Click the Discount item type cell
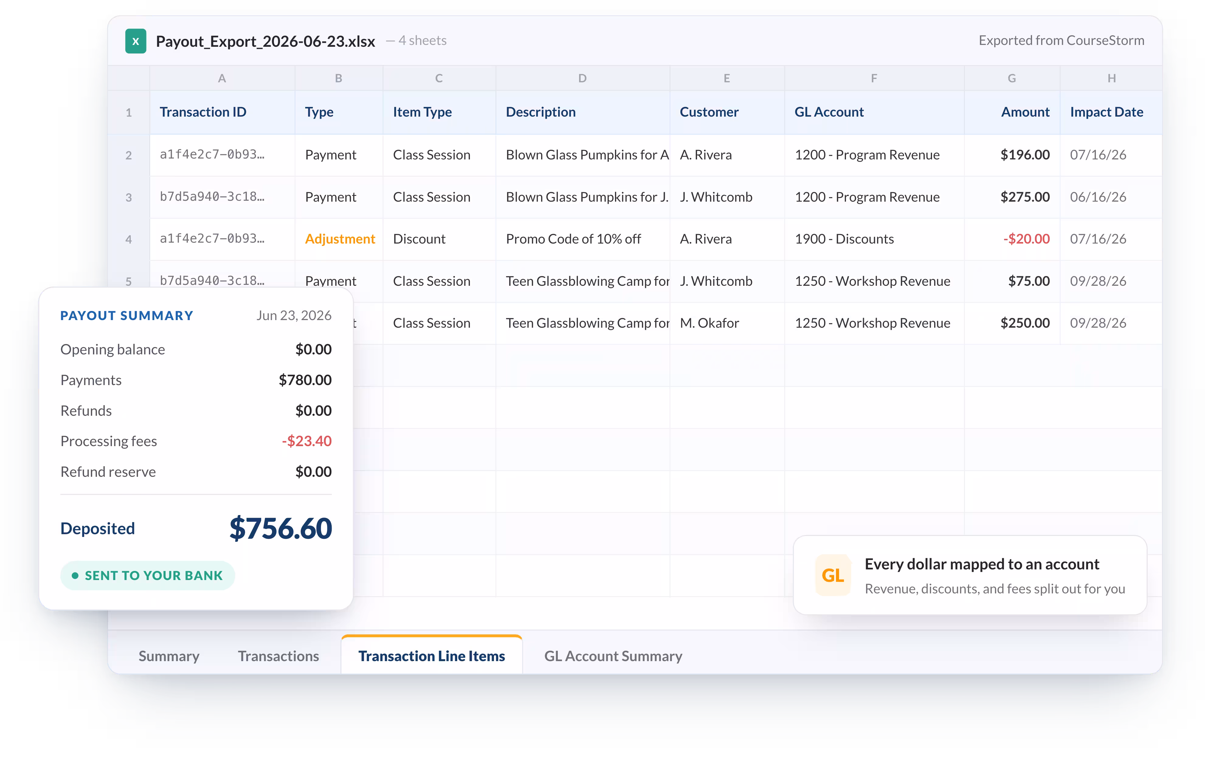 tap(439, 239)
